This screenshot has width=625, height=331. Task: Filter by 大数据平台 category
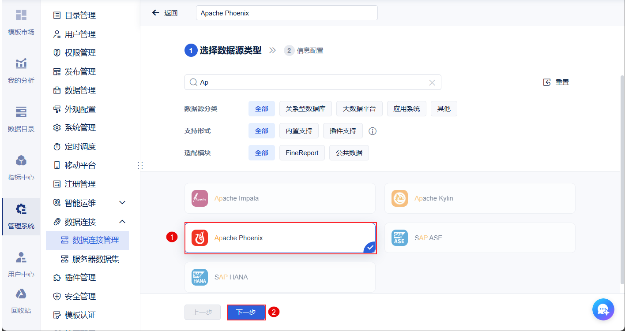pyautogui.click(x=359, y=109)
